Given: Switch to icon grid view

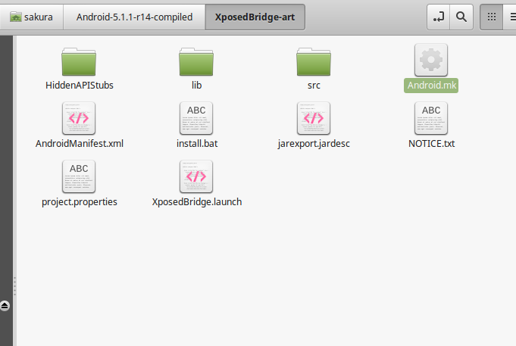Looking at the screenshot, I should 491,17.
